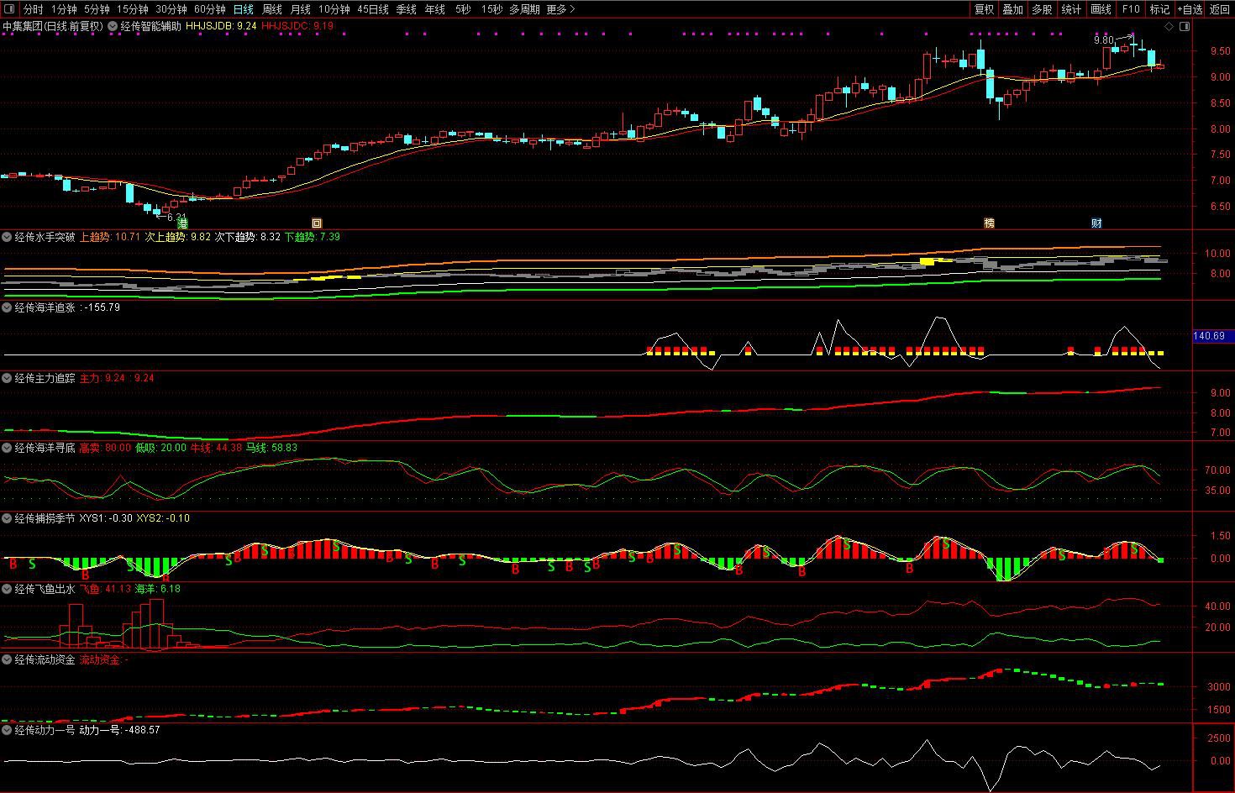Click the 牛线: 44.38 value
Viewport: 1235px width, 793px height.
[x=217, y=448]
